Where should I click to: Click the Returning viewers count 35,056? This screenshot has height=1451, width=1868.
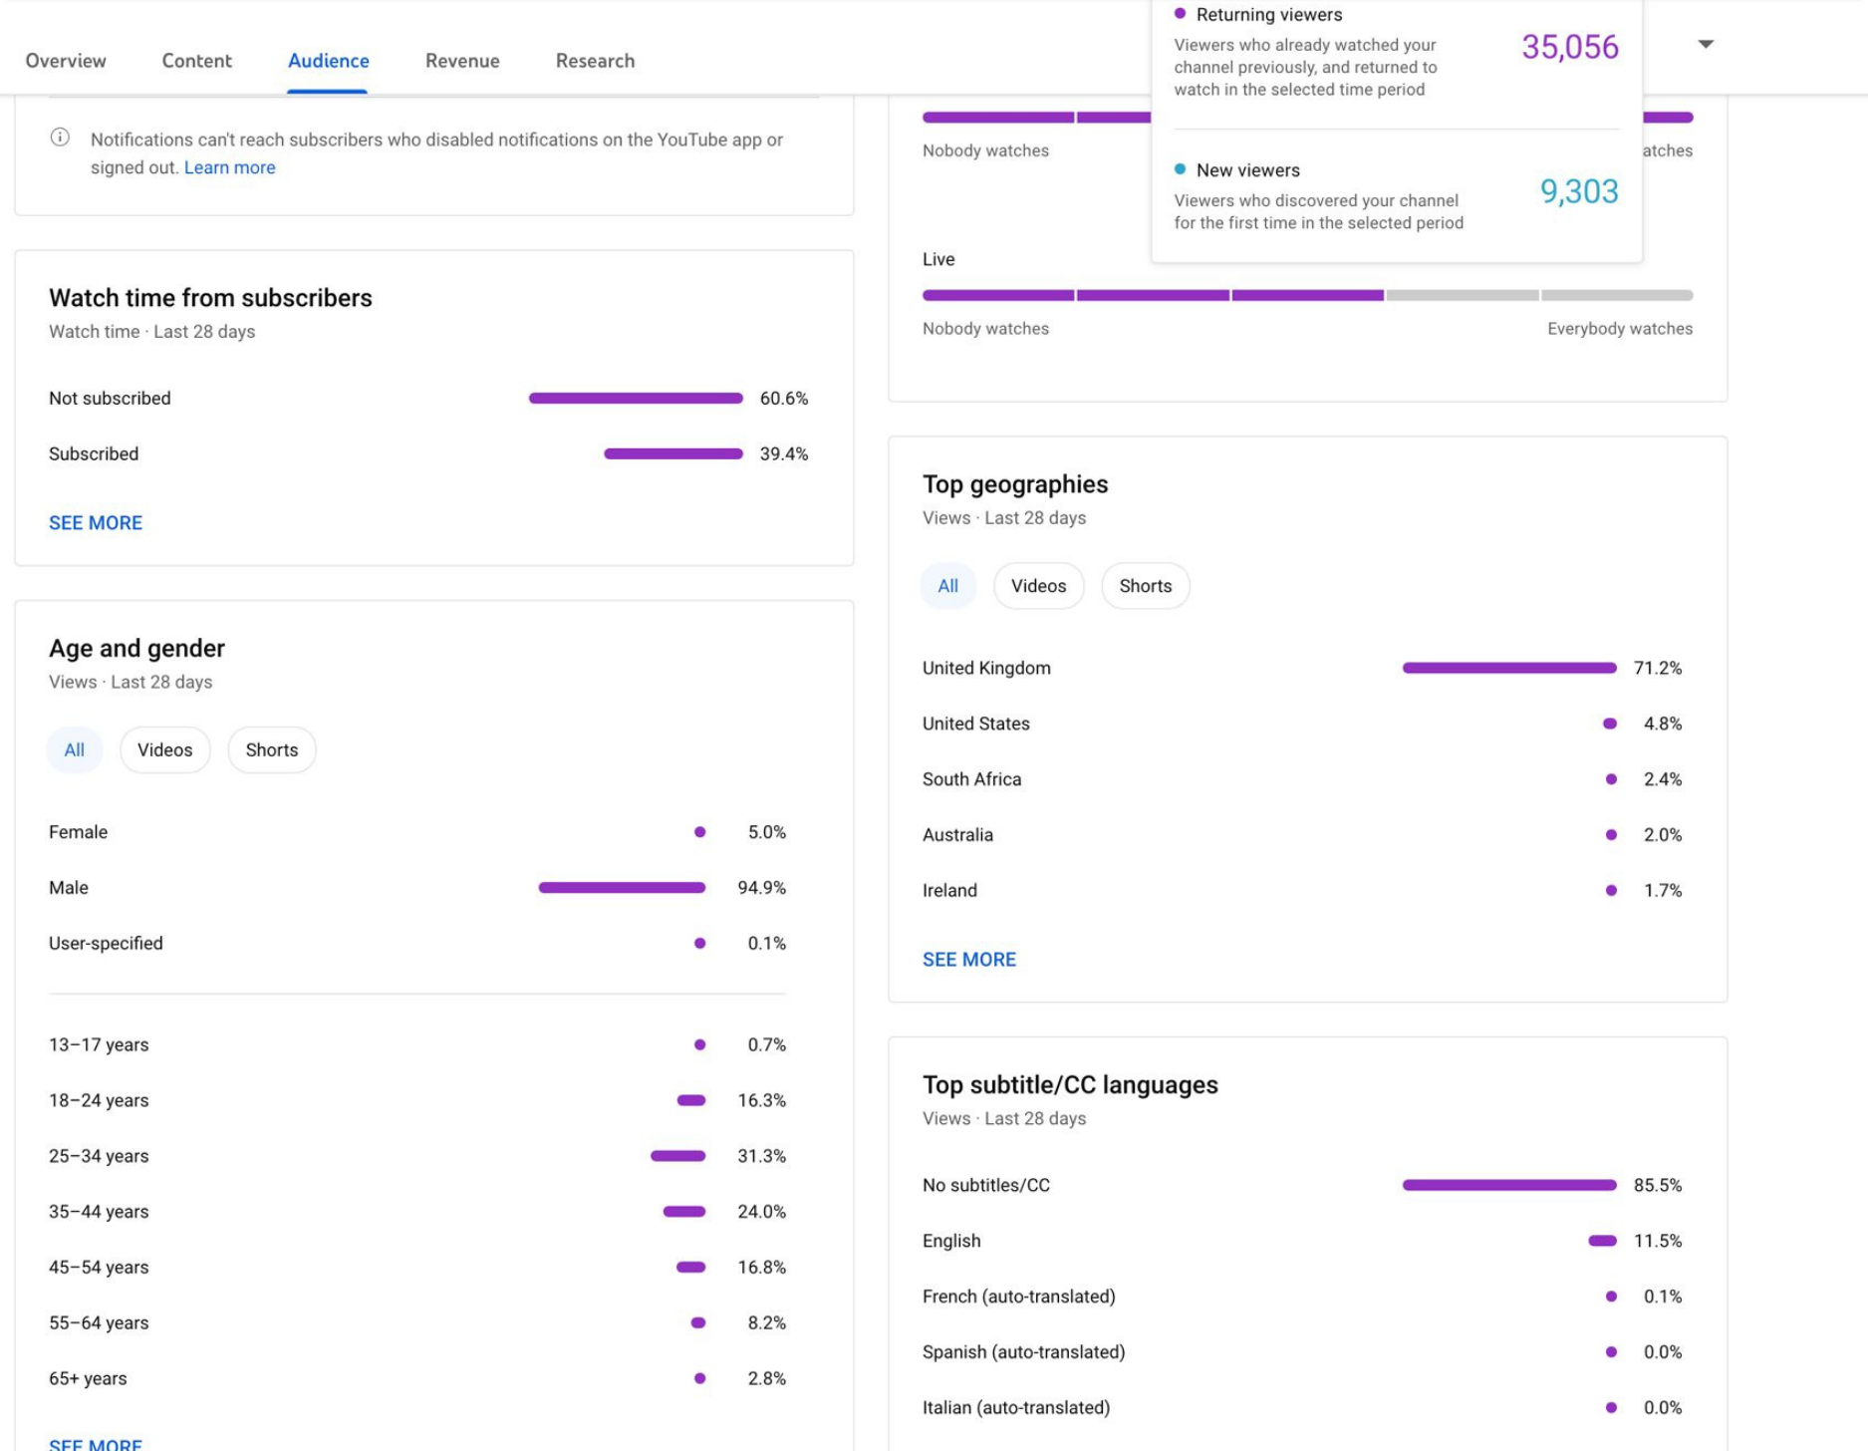coord(1569,47)
